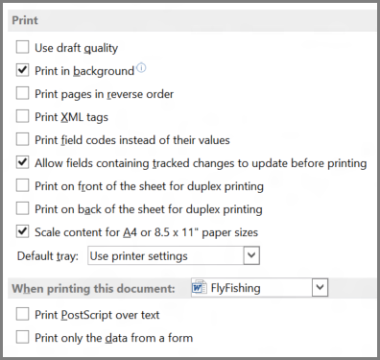
Task: Open the Default tray dropdown arrow
Action: tap(251, 255)
